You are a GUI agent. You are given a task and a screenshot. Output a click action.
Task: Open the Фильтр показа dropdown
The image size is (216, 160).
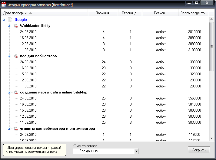(136, 151)
